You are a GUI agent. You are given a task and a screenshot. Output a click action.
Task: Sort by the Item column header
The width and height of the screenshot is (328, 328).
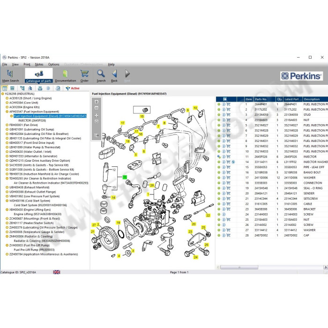[249, 99]
